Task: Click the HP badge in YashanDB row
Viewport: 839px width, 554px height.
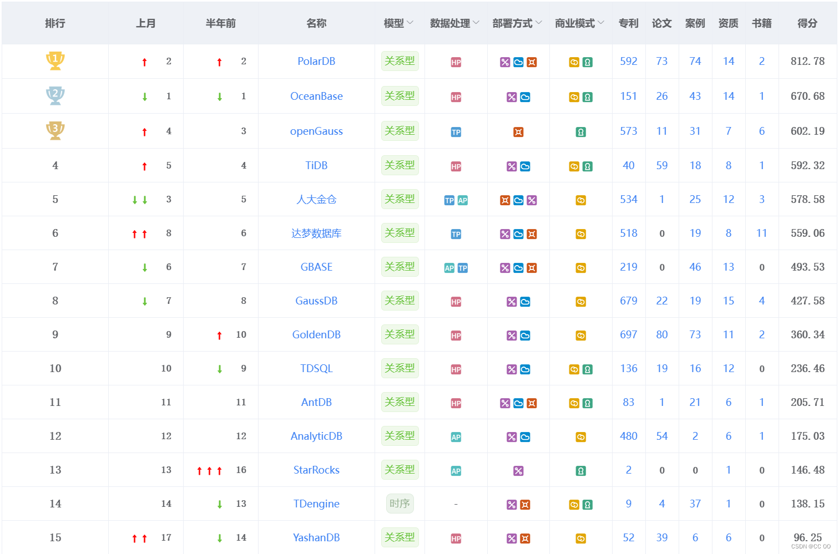Action: [456, 538]
